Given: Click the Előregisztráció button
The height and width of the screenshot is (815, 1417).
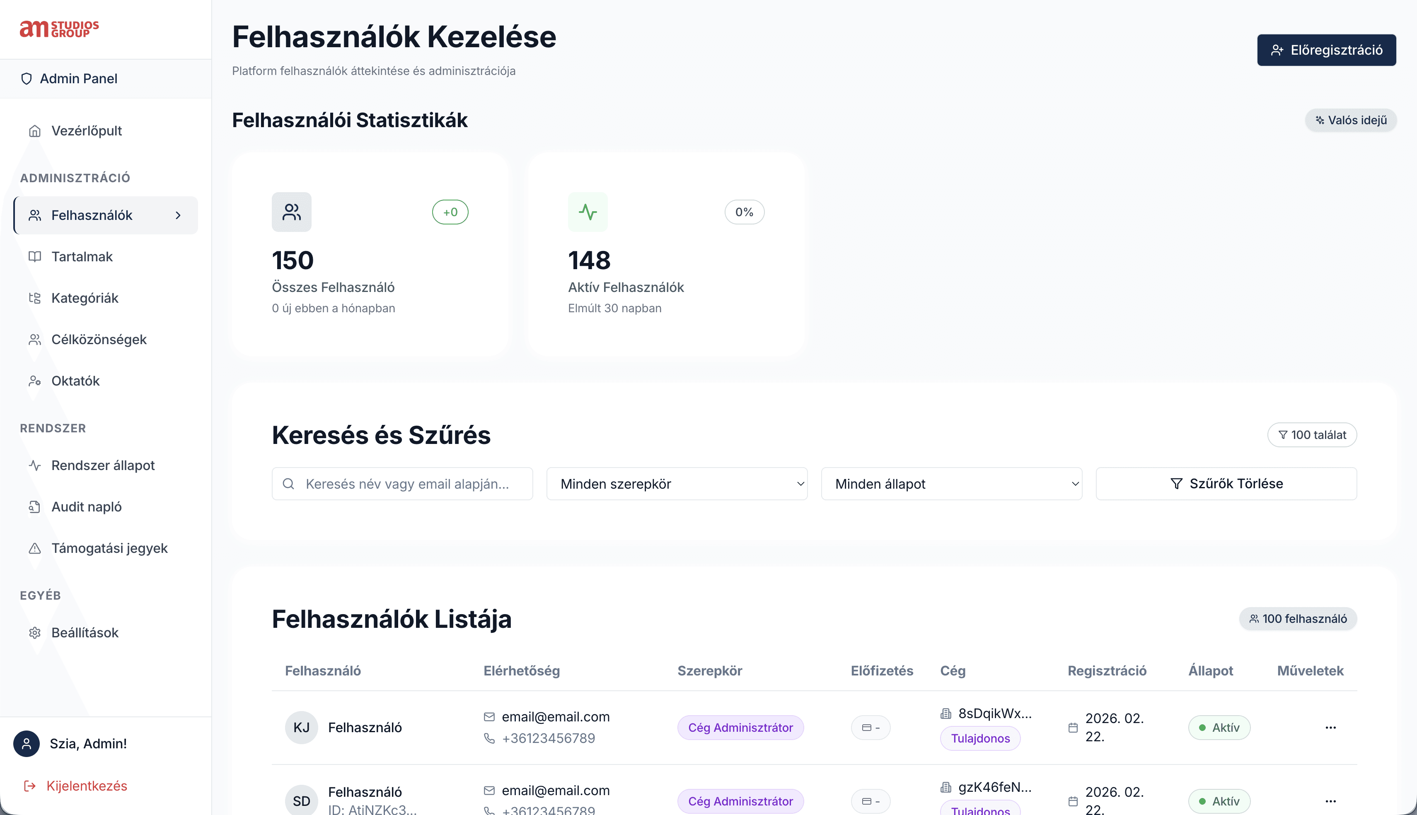Looking at the screenshot, I should [x=1326, y=51].
